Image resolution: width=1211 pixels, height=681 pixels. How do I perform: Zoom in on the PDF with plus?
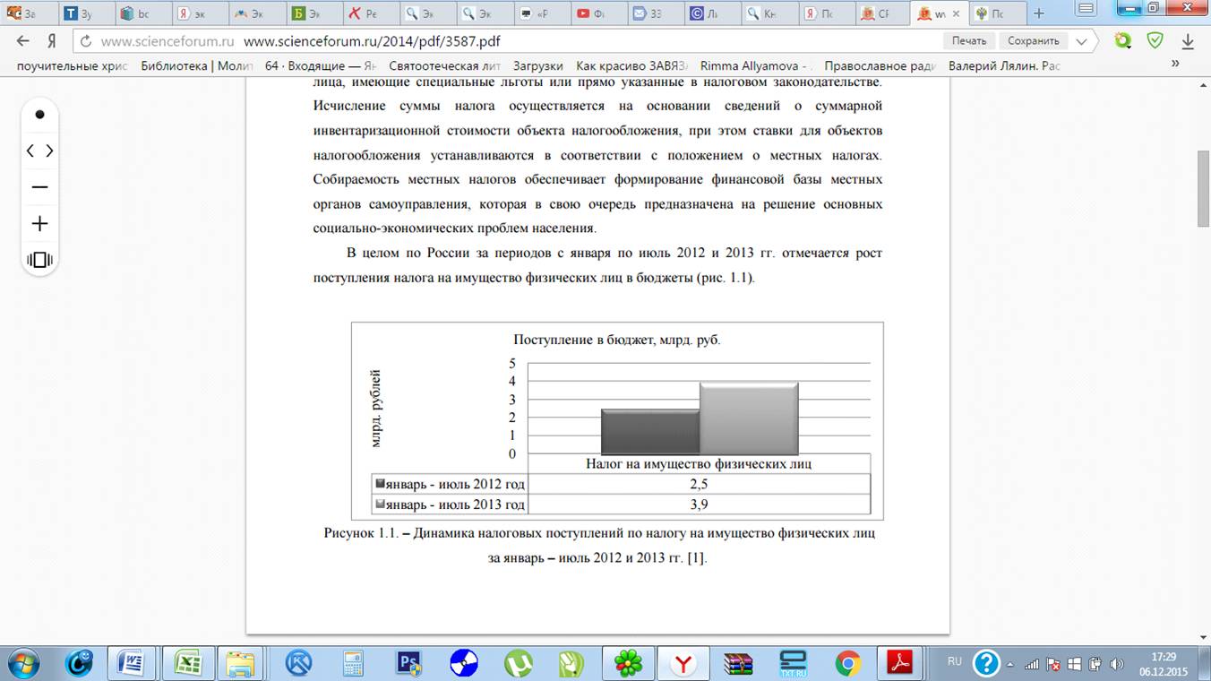(39, 224)
